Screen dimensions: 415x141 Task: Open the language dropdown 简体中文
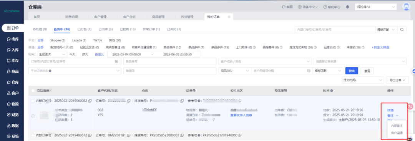pyautogui.click(x=308, y=7)
